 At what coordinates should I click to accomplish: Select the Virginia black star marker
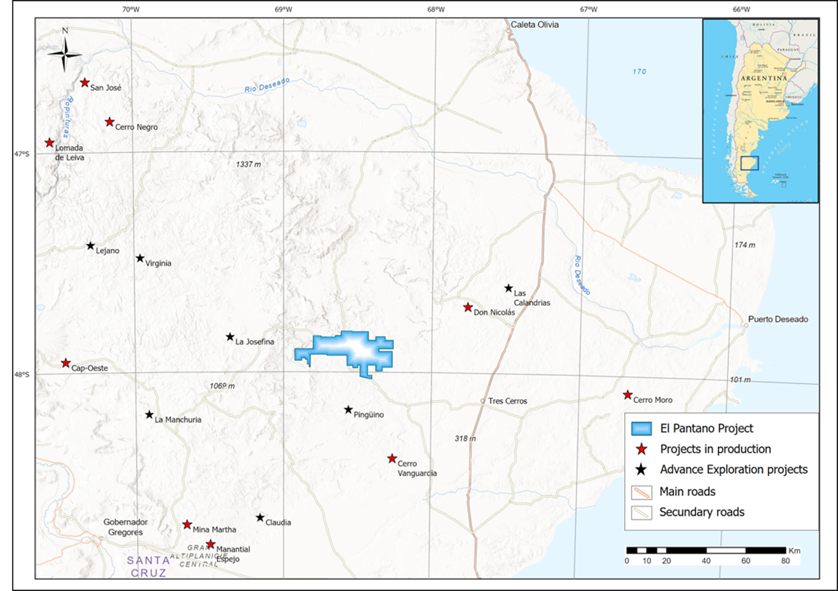tap(140, 259)
